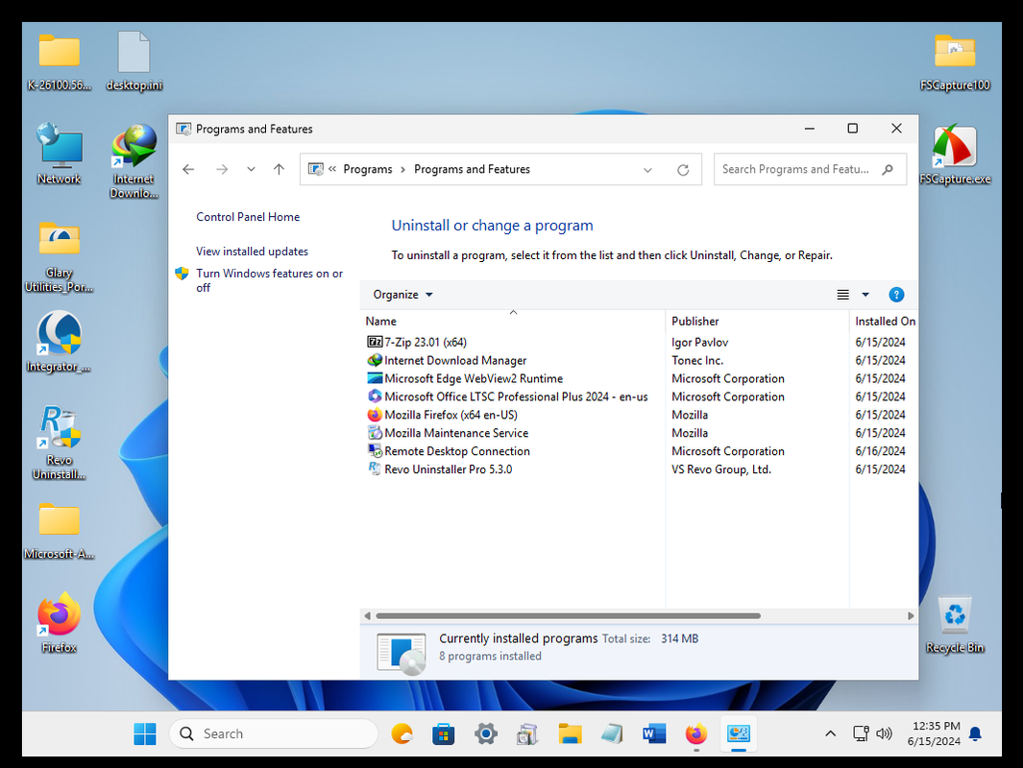Sort by Installed On column header
Screen dimensions: 1023x768
point(884,321)
